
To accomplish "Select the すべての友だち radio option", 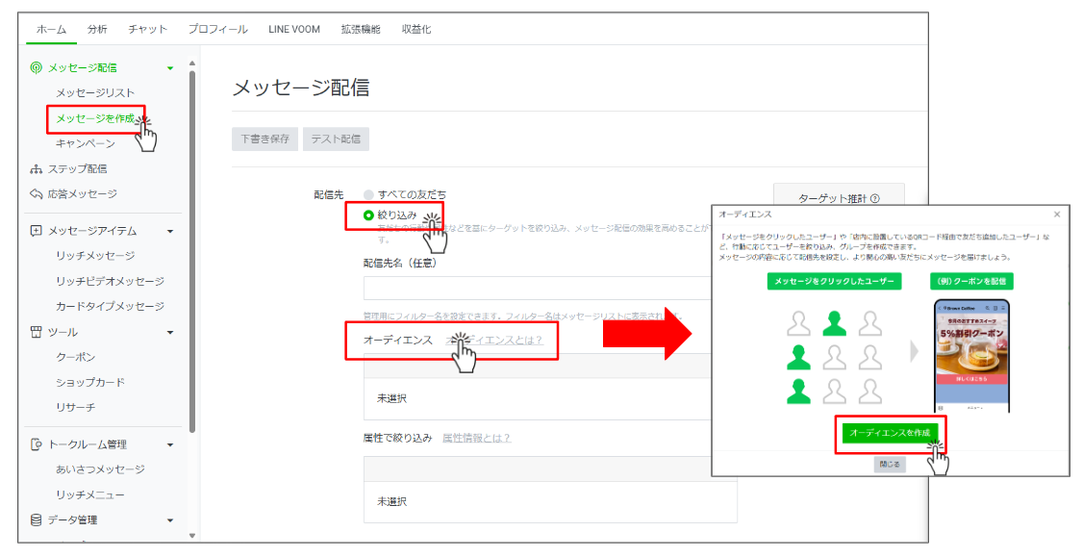I will [368, 195].
